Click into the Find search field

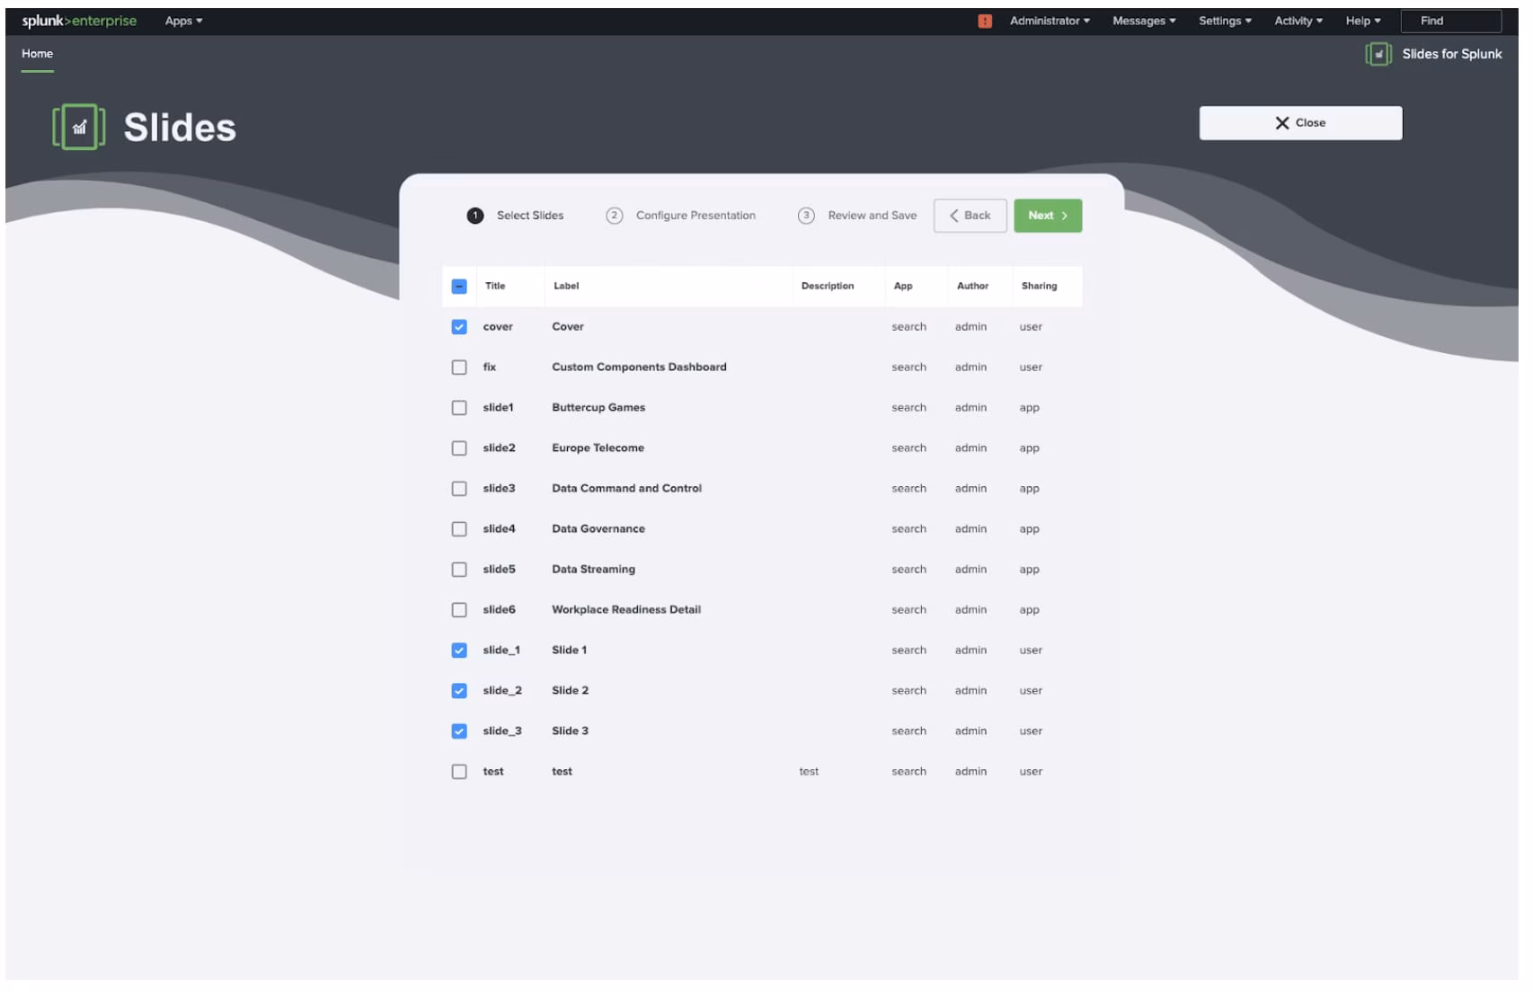(1449, 21)
